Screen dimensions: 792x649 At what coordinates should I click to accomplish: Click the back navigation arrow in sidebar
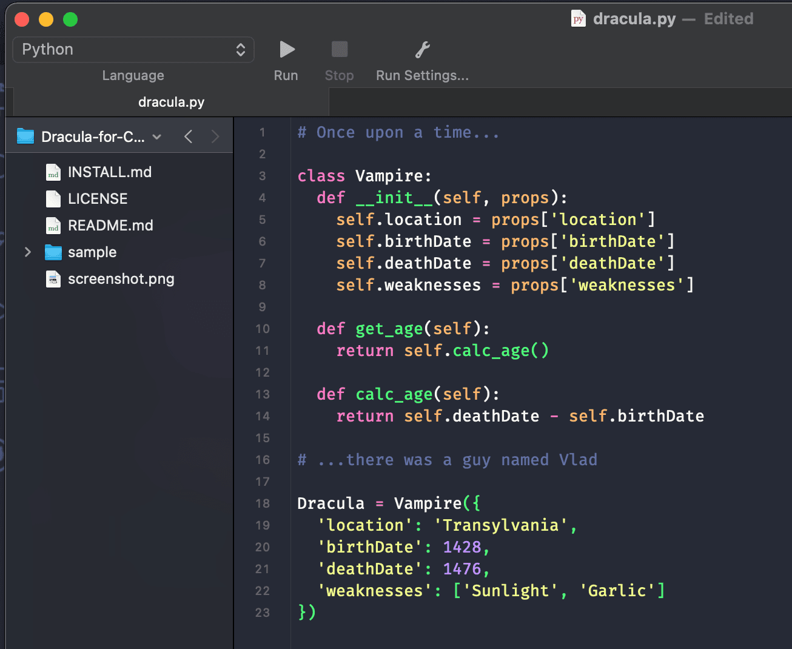(188, 136)
